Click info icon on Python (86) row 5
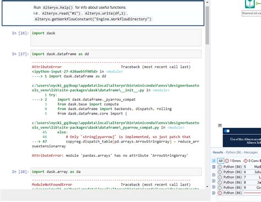261x202 pixels. pyautogui.click(x=220, y=167)
